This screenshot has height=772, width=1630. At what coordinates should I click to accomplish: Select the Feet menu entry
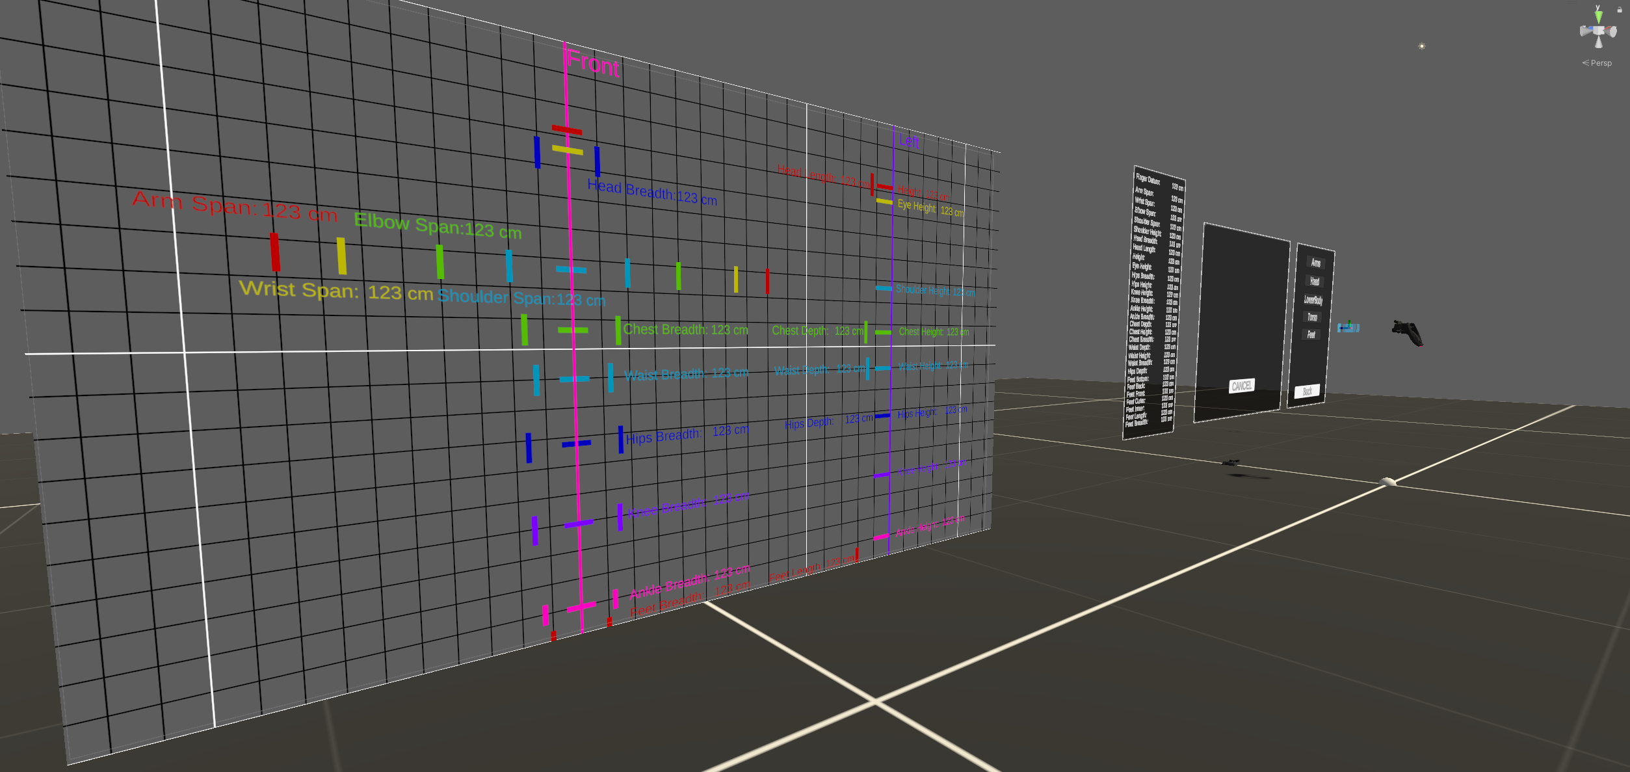coord(1311,334)
